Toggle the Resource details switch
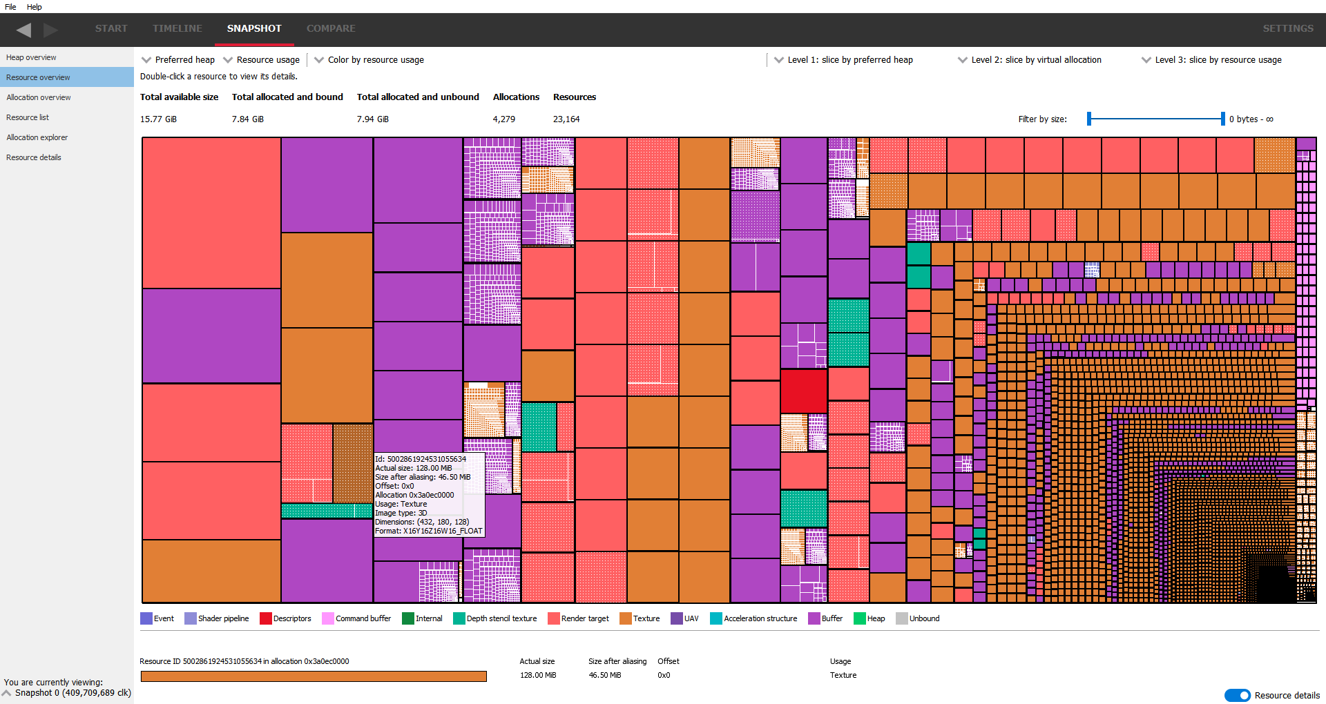The height and width of the screenshot is (704, 1326). click(x=1237, y=696)
